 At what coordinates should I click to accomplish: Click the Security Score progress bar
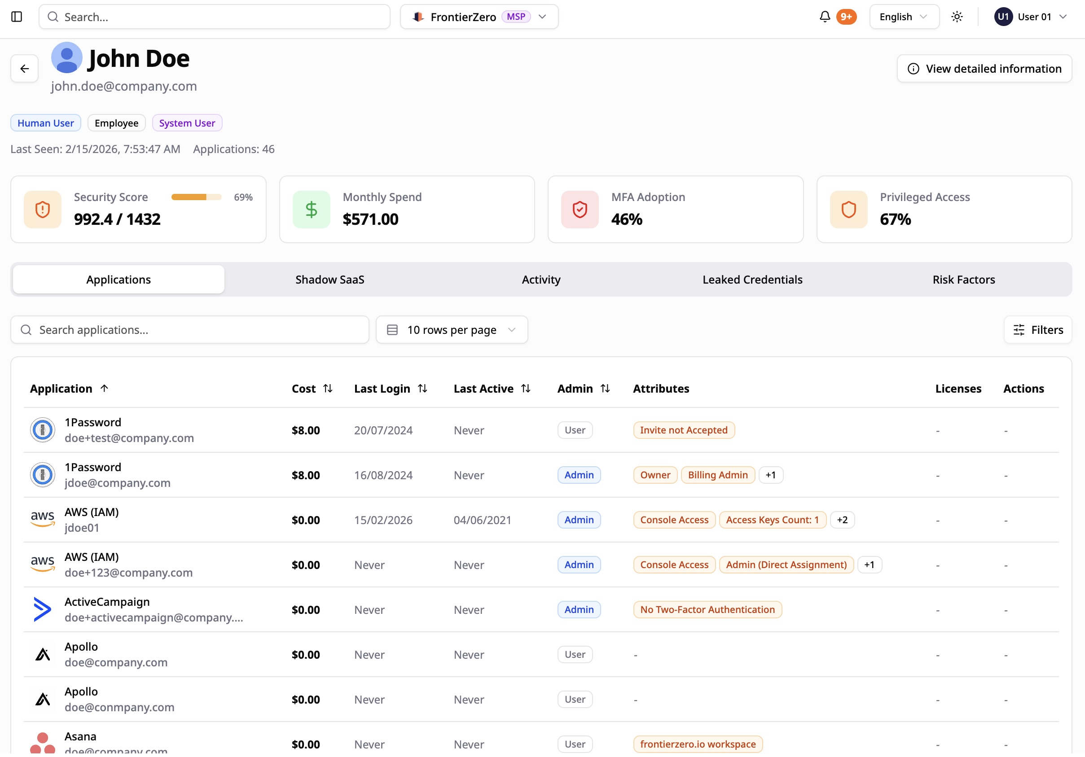coord(196,197)
